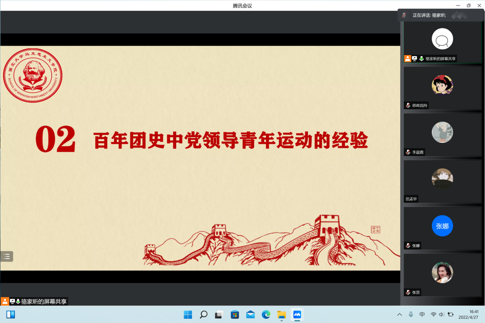
Task: Open the list icon at slide's lower left
Action: tap(7, 256)
